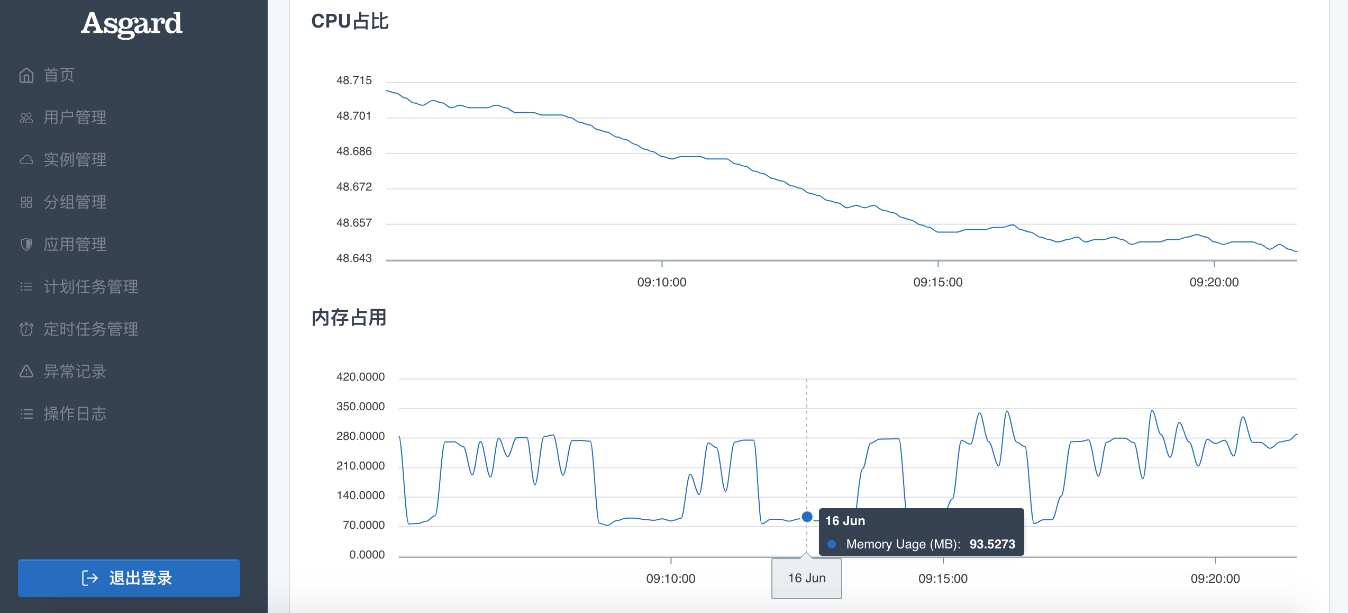Open the 操作日志 menu item
The image size is (1348, 613).
75,414
